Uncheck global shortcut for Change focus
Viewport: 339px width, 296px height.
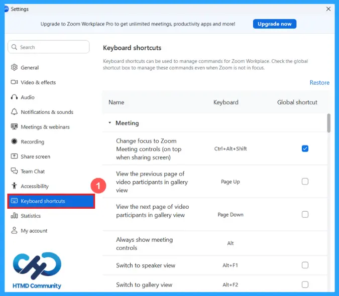(x=305, y=149)
